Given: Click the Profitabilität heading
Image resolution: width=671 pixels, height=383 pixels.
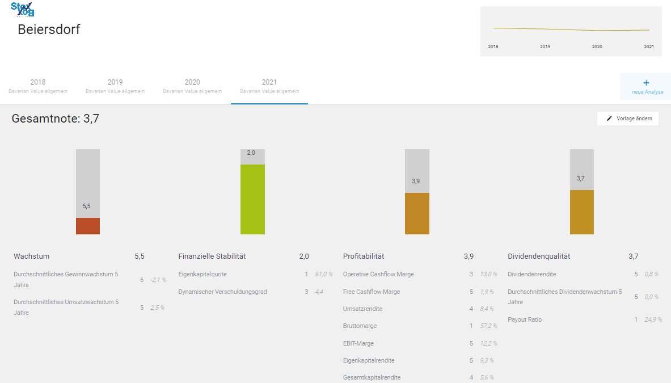Looking at the screenshot, I should [364, 256].
